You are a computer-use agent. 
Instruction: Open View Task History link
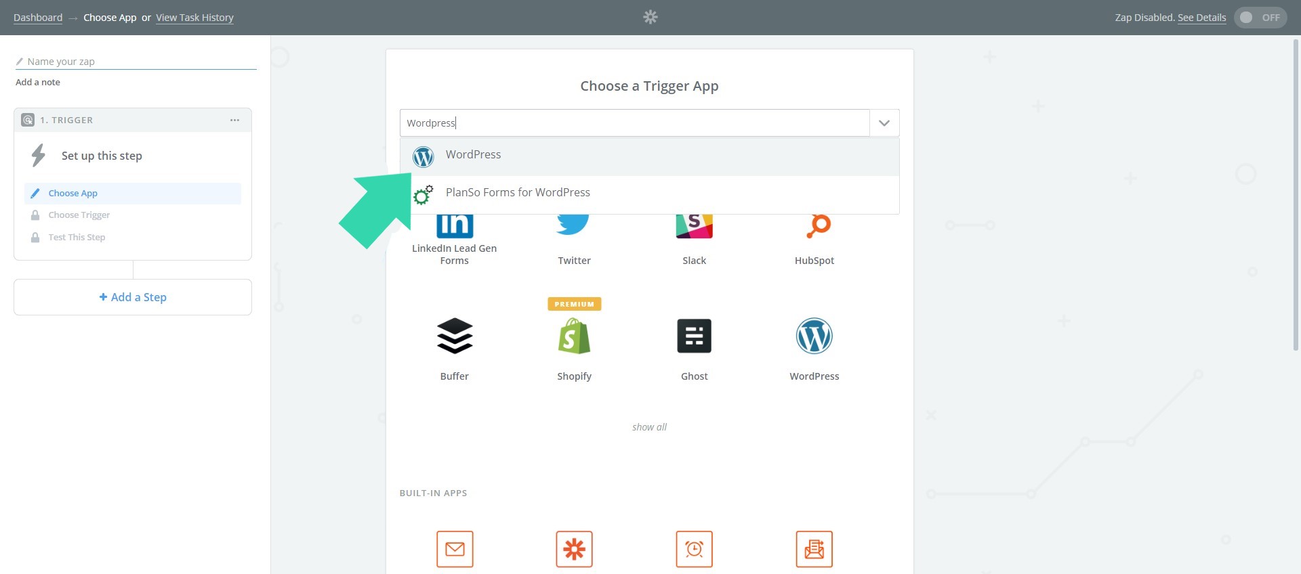click(x=194, y=18)
